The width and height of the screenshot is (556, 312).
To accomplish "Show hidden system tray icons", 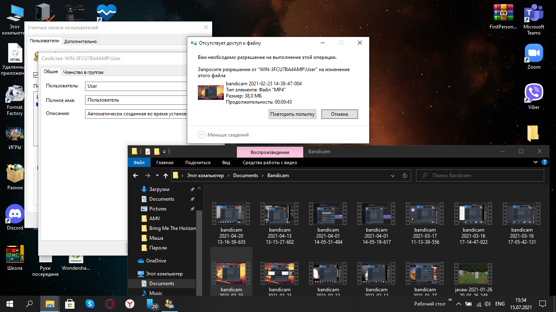I will tap(459, 303).
